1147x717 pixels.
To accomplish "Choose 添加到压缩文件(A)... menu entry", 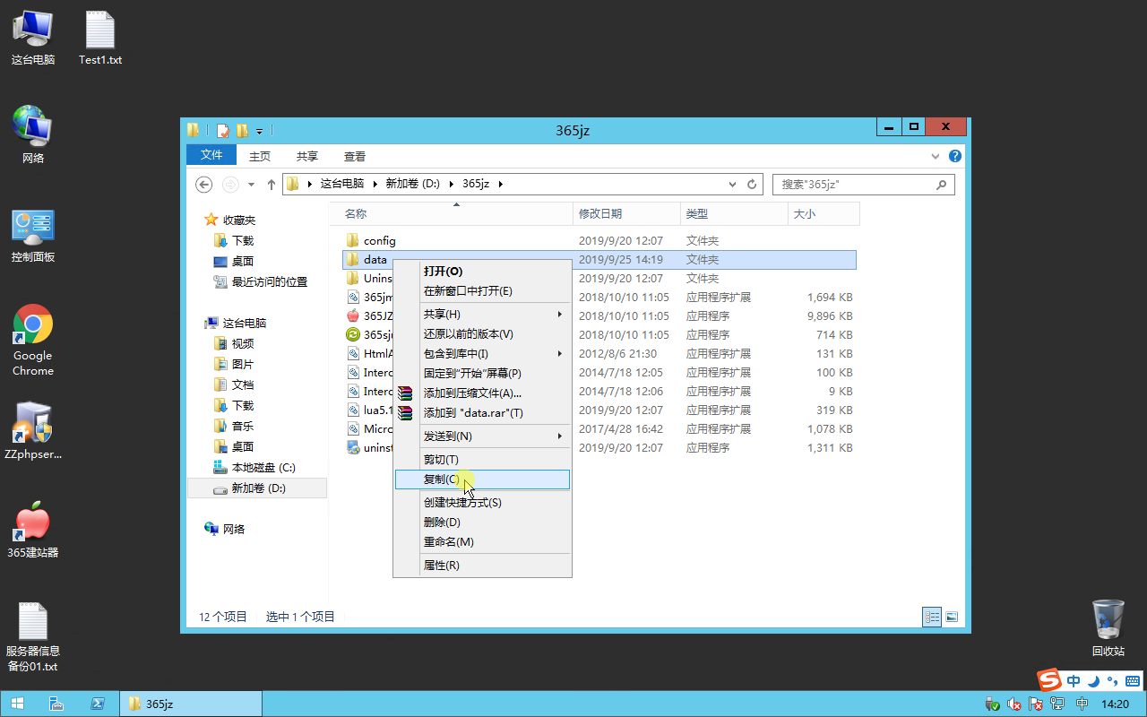I will [482, 393].
